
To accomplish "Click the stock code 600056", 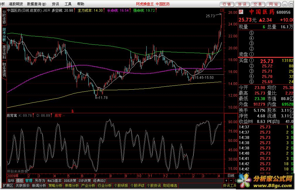I will point(284,12).
